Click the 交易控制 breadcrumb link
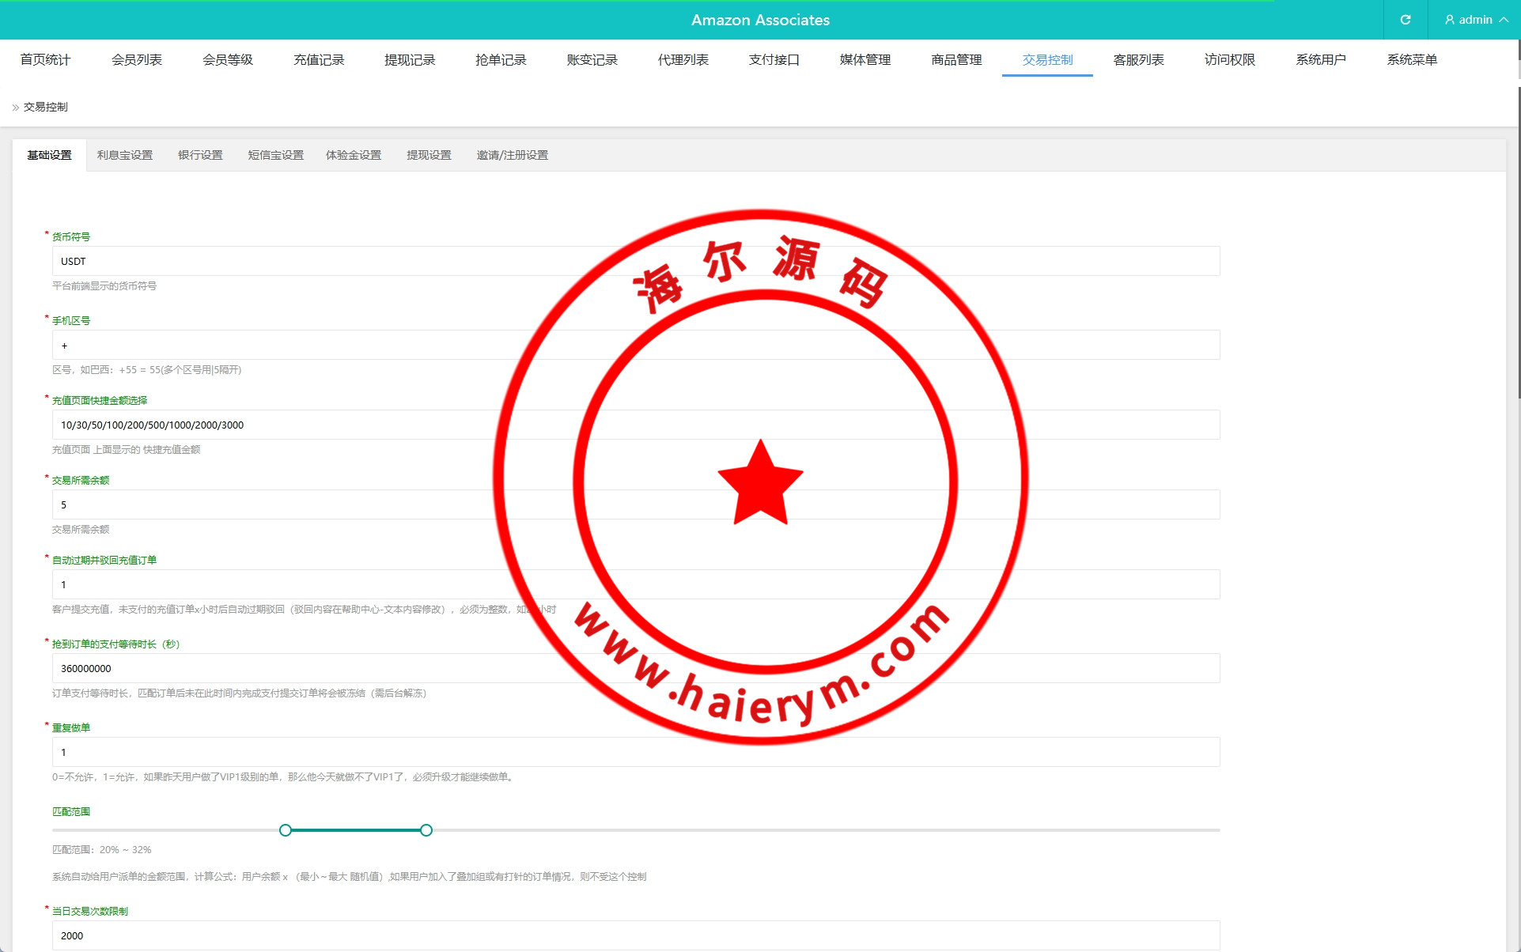 46,107
